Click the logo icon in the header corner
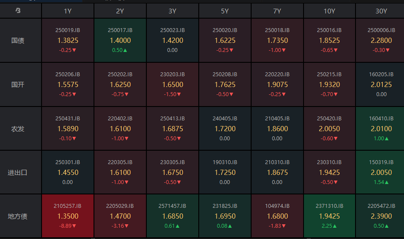This screenshot has width=404, height=239. 18,11
